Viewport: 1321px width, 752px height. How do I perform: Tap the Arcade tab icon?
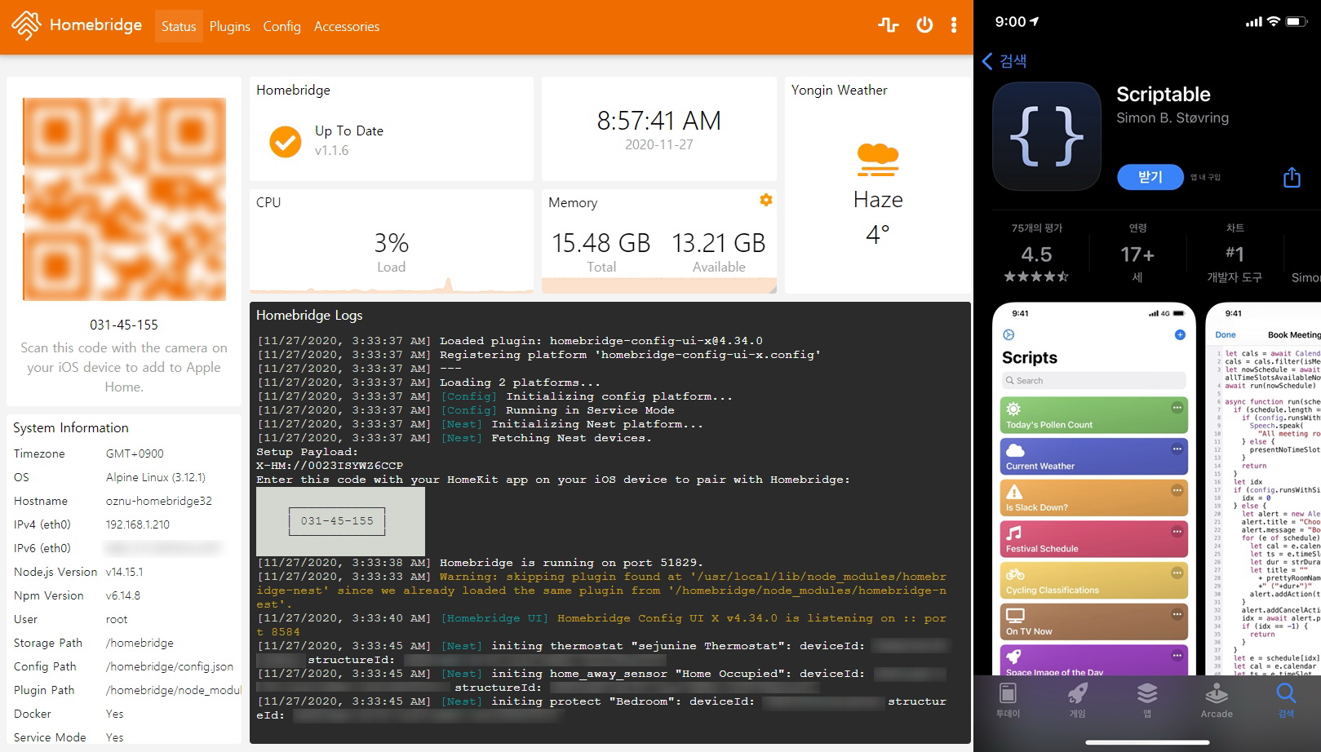click(1217, 700)
